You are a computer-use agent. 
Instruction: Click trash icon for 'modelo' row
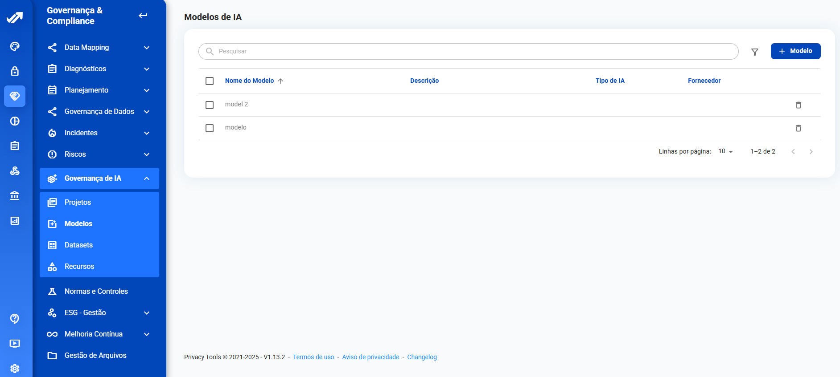[798, 128]
